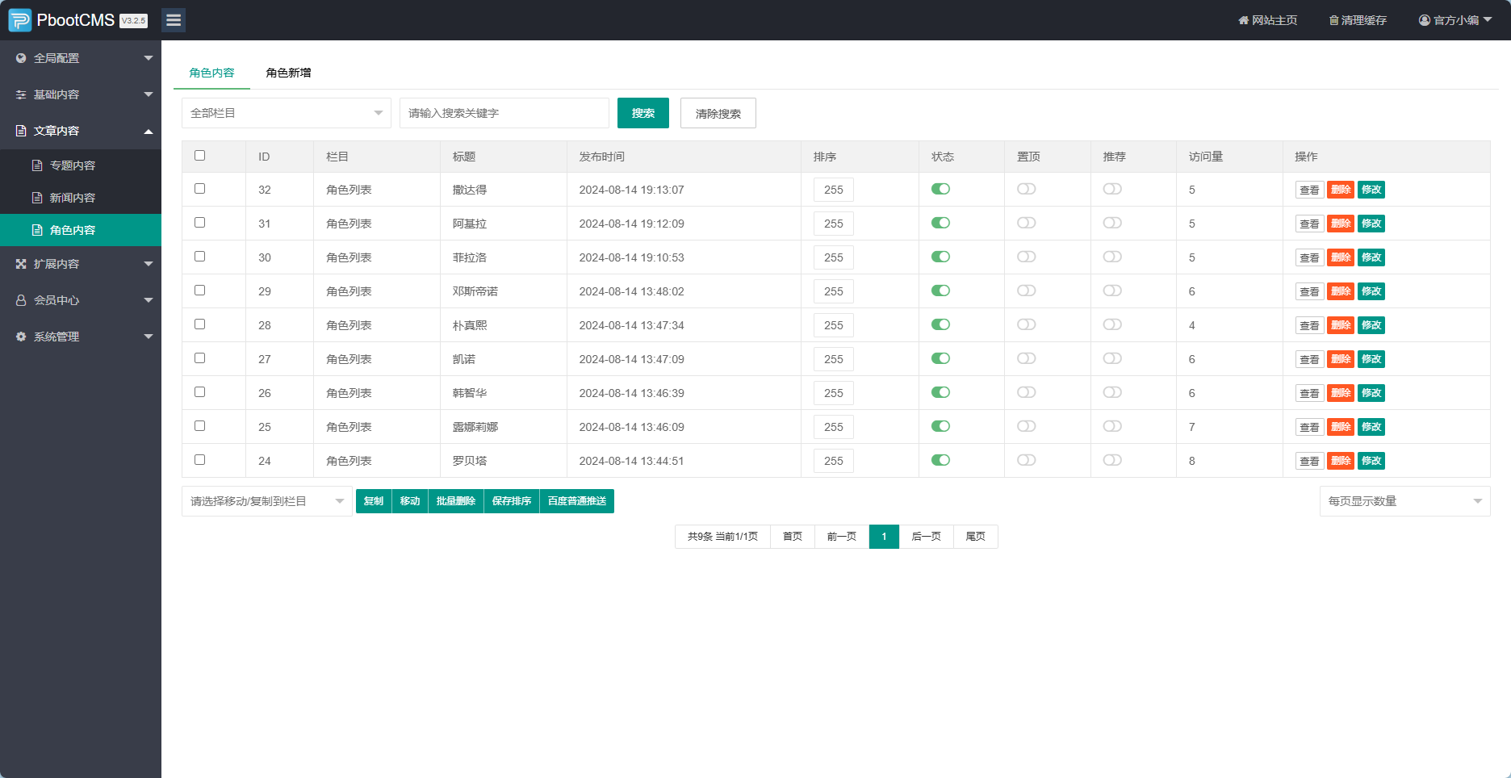Click the 百度普通推送 button

tap(577, 501)
